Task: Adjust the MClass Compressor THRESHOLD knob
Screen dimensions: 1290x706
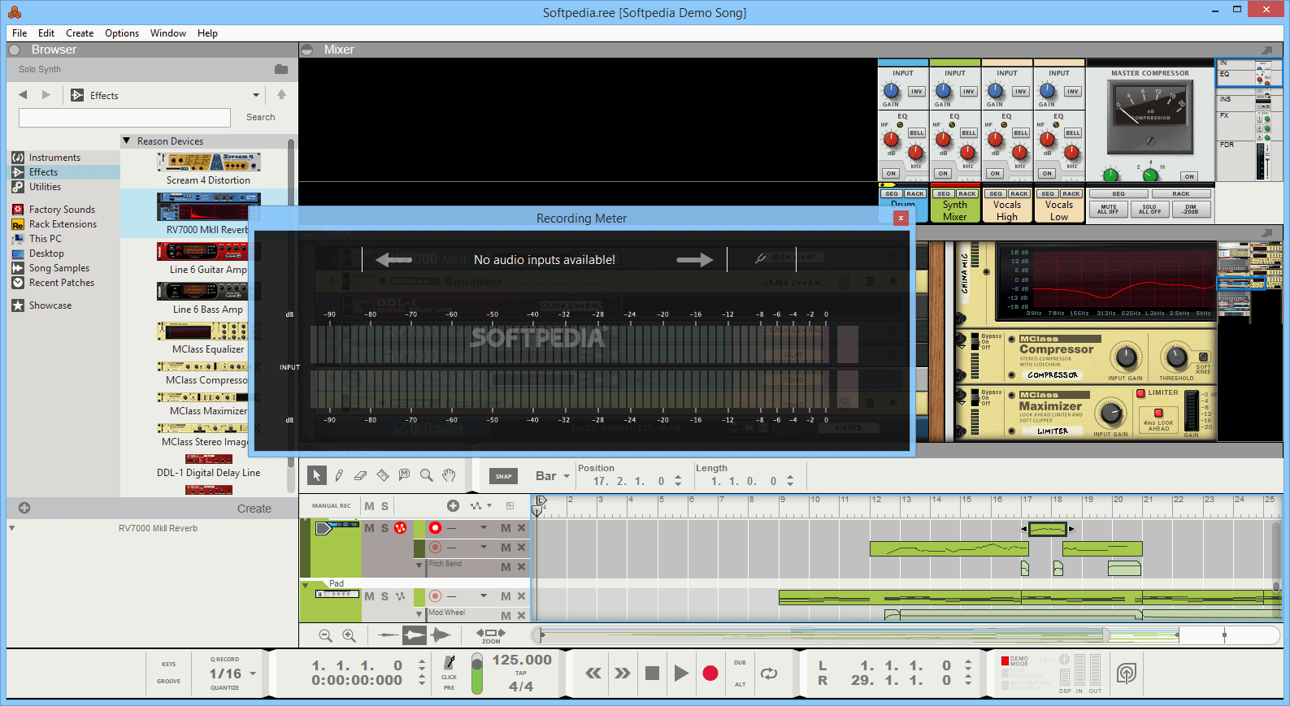Action: 1176,357
